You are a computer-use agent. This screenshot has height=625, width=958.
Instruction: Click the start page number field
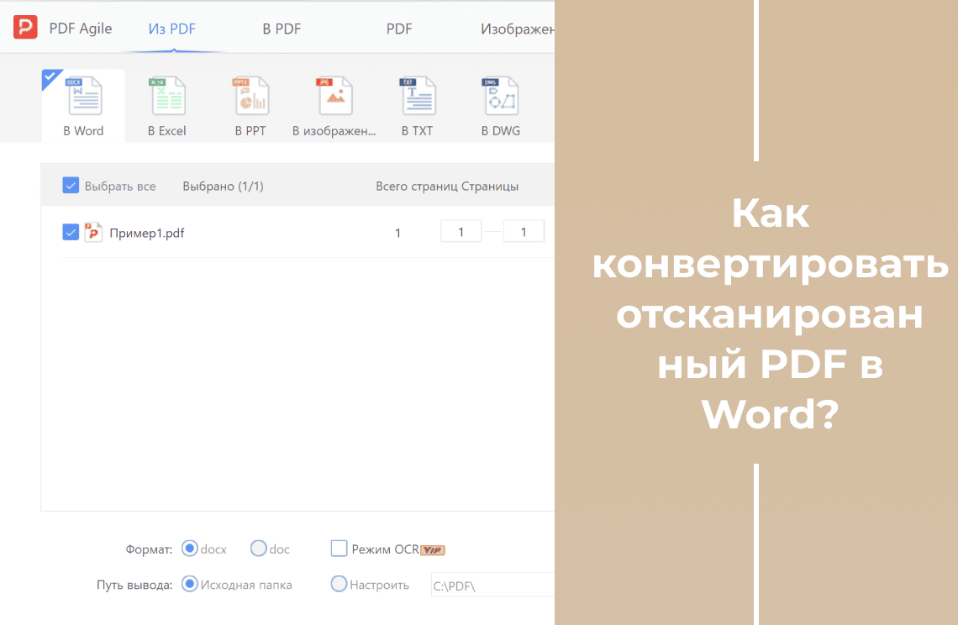461,232
